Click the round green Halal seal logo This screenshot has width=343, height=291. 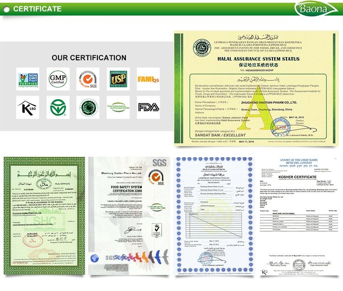coord(87,107)
